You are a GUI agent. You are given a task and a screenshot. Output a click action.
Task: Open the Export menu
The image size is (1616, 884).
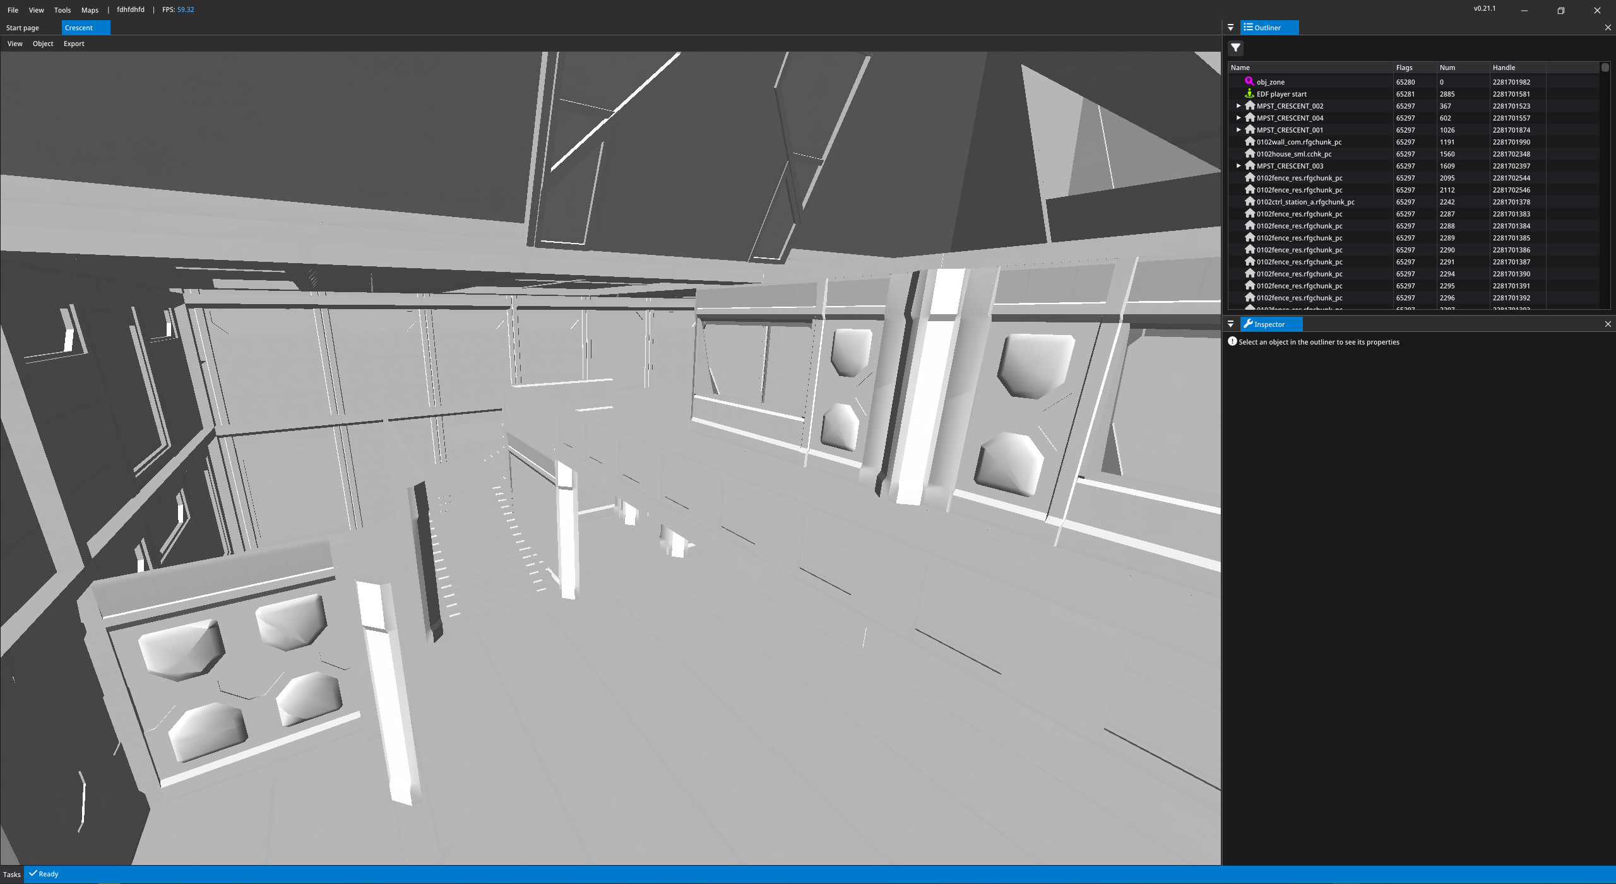74,44
